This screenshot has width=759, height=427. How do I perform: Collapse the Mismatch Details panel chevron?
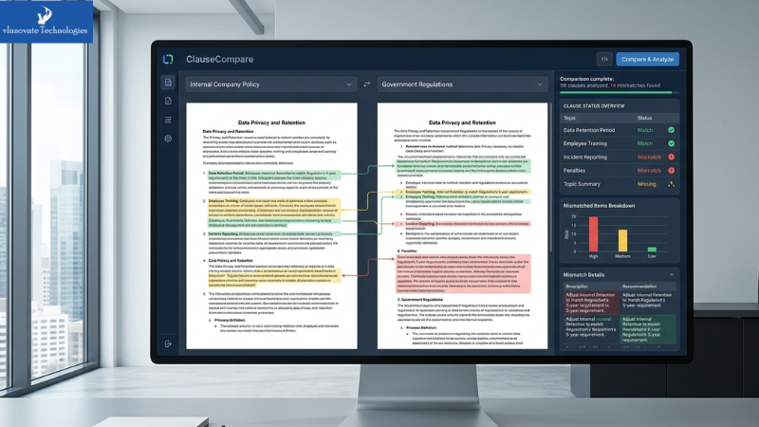tap(672, 274)
